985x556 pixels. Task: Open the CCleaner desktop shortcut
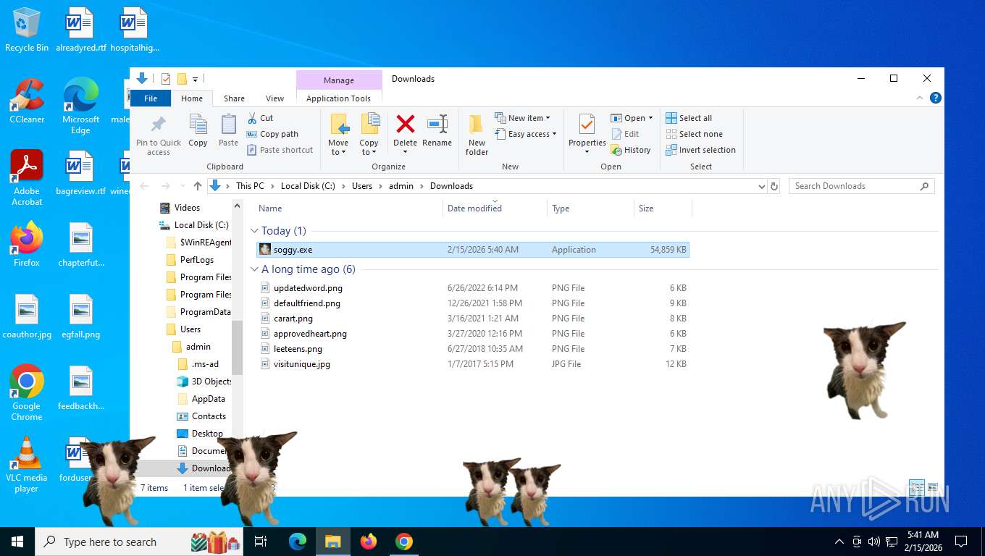[x=27, y=101]
